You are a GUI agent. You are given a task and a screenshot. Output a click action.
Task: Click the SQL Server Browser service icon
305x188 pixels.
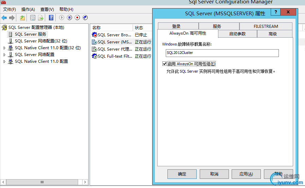click(x=94, y=35)
